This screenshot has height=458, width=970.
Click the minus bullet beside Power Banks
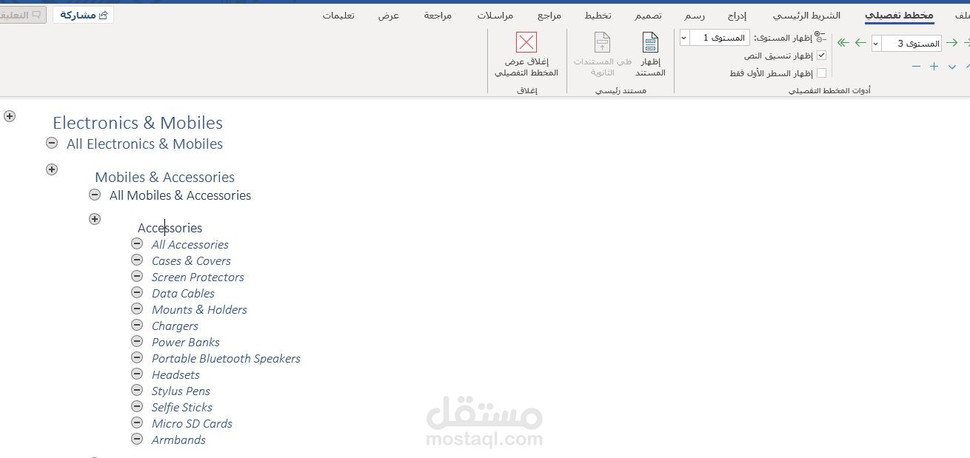[x=137, y=341]
